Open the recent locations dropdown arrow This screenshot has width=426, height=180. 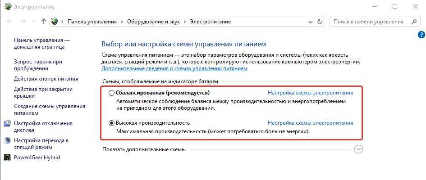pos(33,22)
